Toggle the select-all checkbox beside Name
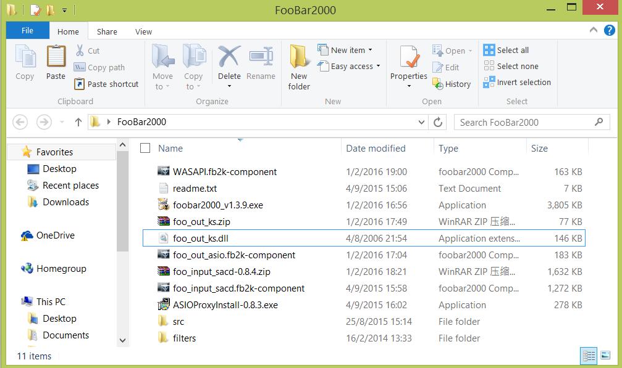622x368 pixels. tap(145, 148)
